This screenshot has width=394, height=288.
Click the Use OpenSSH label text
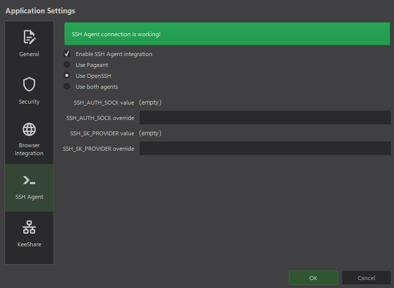94,76
